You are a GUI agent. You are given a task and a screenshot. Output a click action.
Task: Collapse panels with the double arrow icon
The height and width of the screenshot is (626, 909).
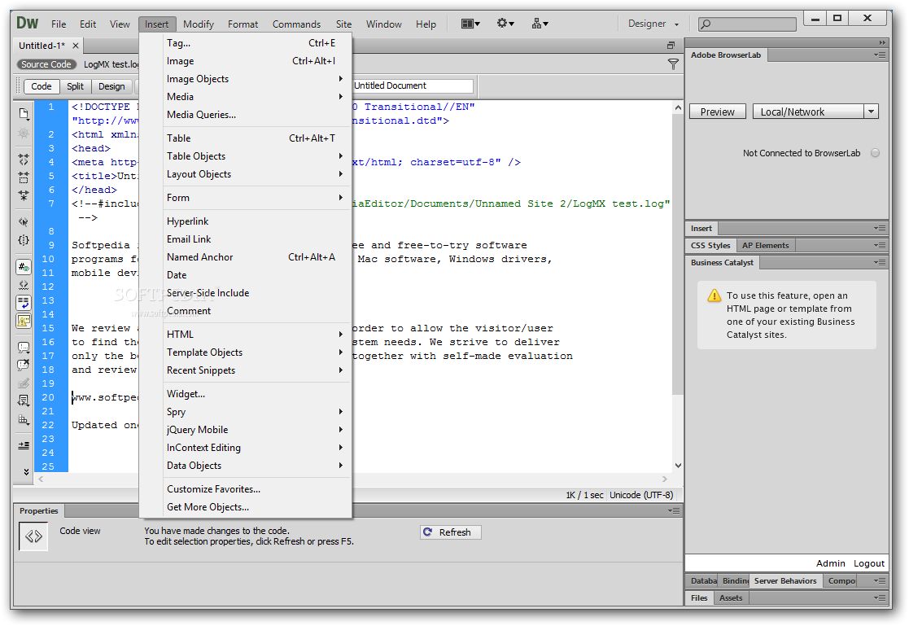(x=882, y=43)
